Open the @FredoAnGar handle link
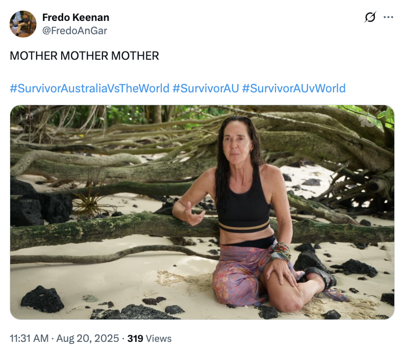 coord(74,31)
